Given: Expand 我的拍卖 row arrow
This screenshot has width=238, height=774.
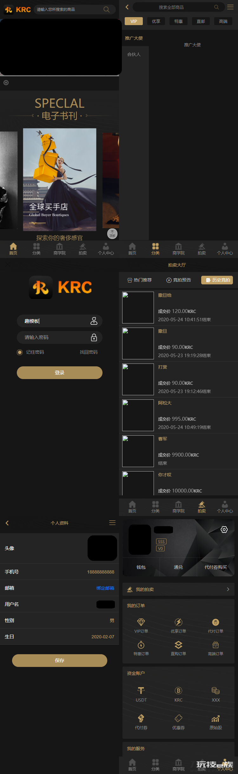Looking at the screenshot, I should click(x=228, y=589).
